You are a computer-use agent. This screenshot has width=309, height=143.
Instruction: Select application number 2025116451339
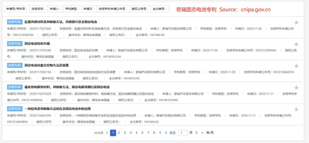[x=40, y=116]
